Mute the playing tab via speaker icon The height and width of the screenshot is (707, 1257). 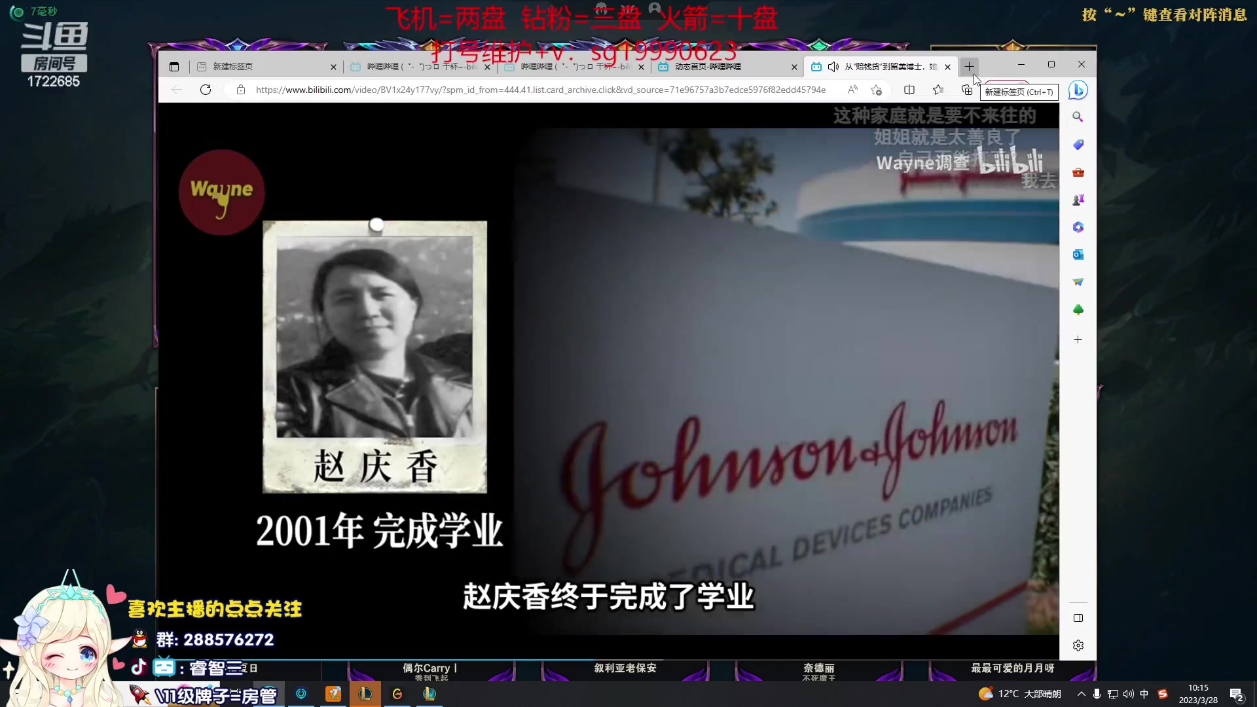pyautogui.click(x=833, y=67)
